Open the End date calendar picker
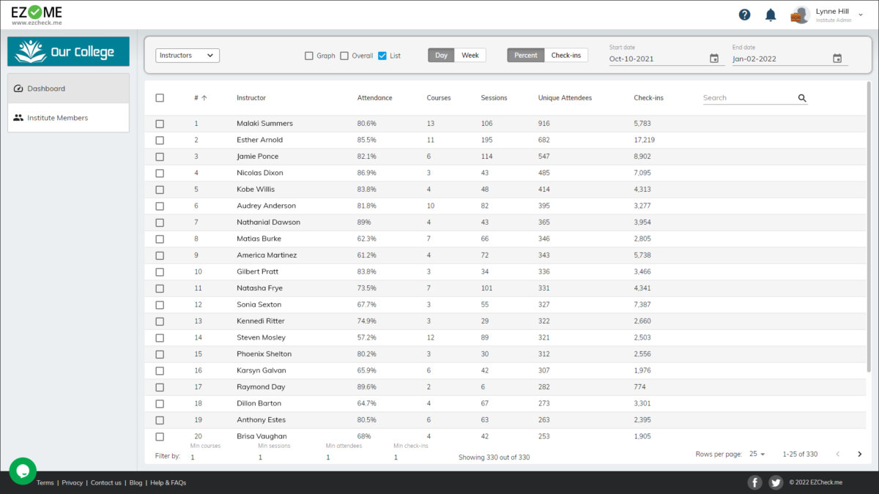The image size is (879, 494). click(x=837, y=59)
